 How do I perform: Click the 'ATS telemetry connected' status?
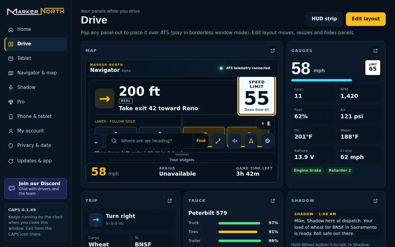(x=245, y=68)
